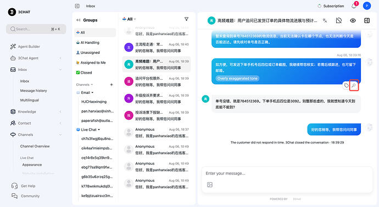Viewport: 379px width, 207px height.
Task: Select the cik4oa1mieimpsb... live chat channel
Action: [97, 148]
